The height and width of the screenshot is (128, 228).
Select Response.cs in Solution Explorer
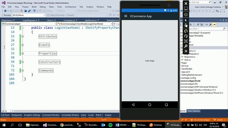pos(190,57)
